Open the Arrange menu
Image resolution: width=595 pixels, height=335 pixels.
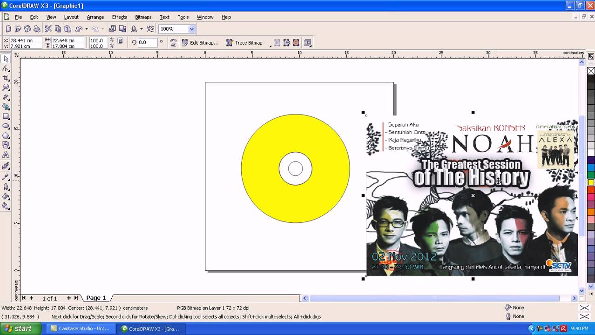click(95, 17)
